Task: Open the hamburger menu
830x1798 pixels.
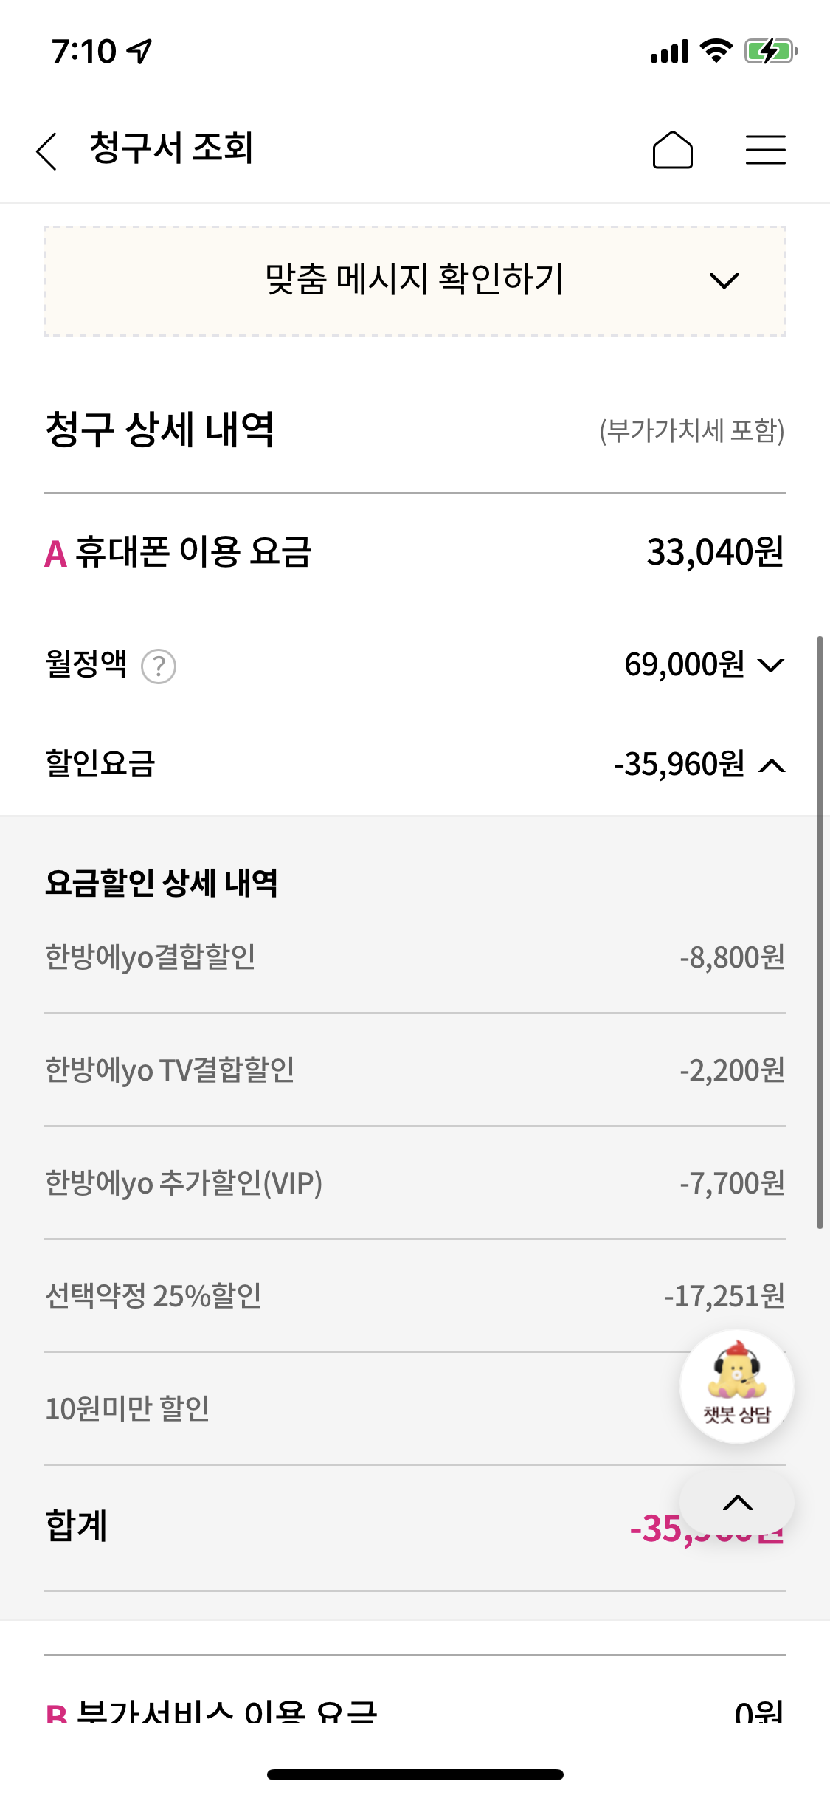Action: coord(765,150)
